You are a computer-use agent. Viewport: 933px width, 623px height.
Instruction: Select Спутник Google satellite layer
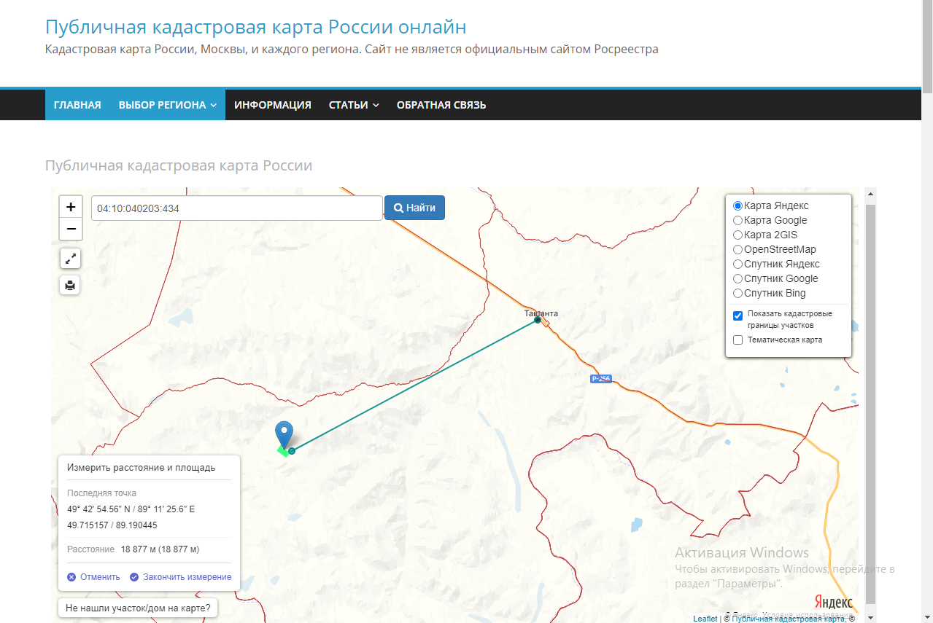[738, 279]
